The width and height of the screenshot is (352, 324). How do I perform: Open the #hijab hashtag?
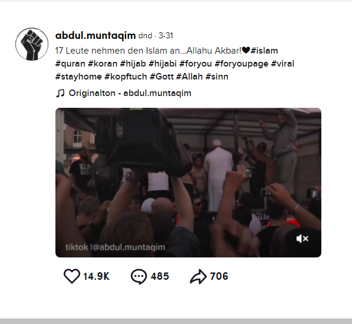pyautogui.click(x=133, y=64)
